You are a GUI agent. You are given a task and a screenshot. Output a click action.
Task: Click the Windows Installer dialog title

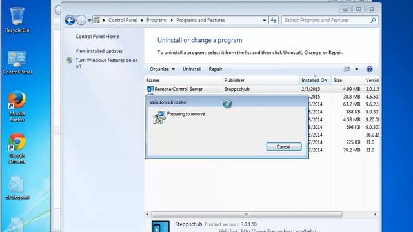click(x=168, y=102)
